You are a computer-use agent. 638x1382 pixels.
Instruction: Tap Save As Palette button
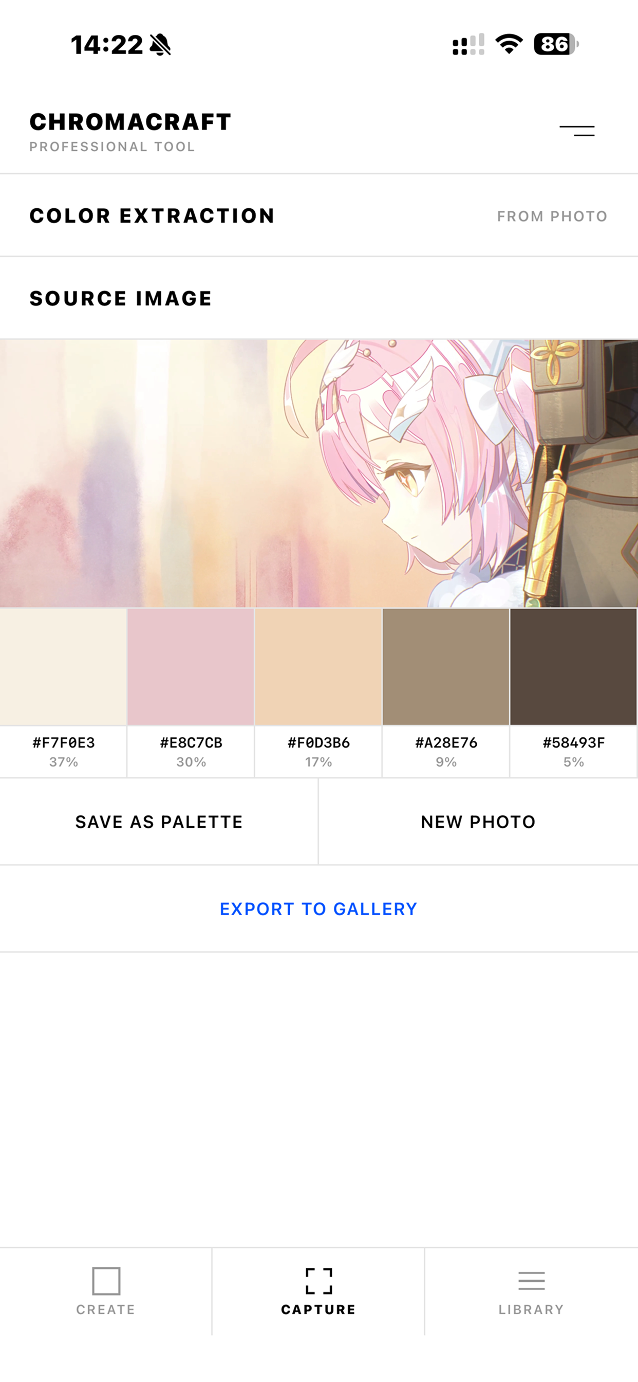pyautogui.click(x=159, y=822)
